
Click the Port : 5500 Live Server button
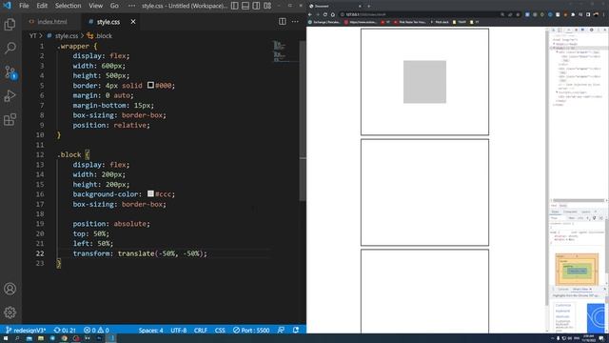[251, 331]
